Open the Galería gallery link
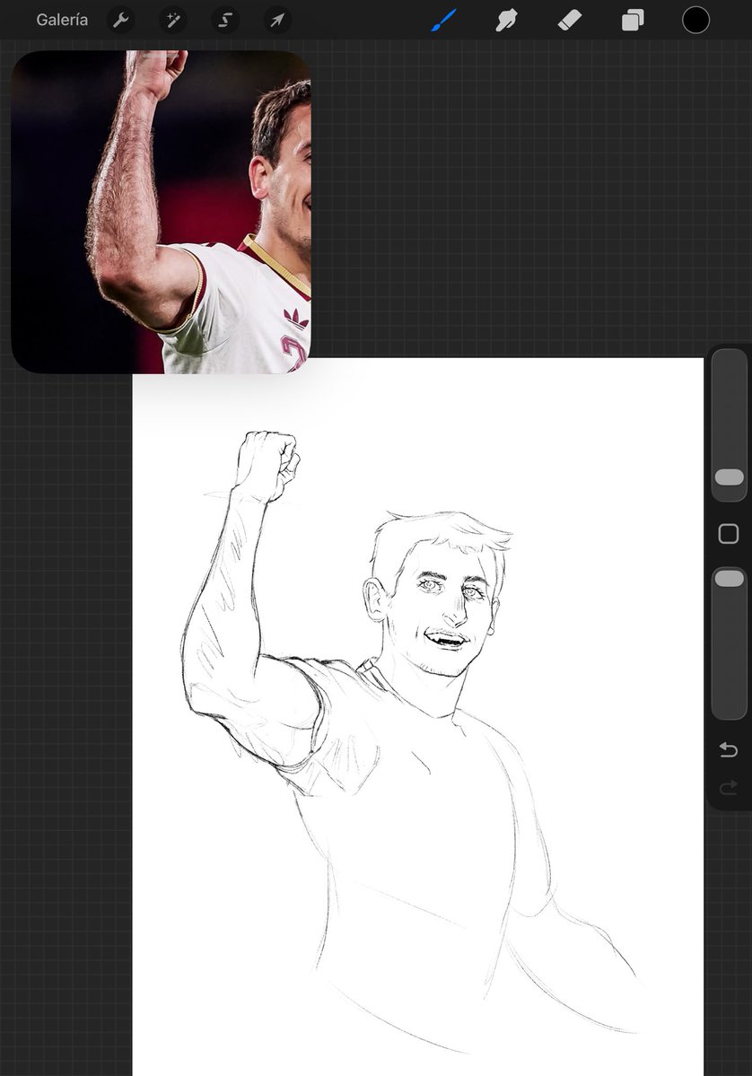Viewport: 752px width, 1076px height. point(62,20)
